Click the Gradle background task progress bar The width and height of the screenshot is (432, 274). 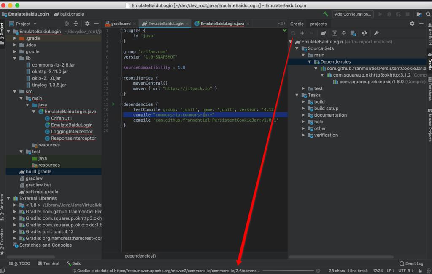pyautogui.click(x=288, y=271)
